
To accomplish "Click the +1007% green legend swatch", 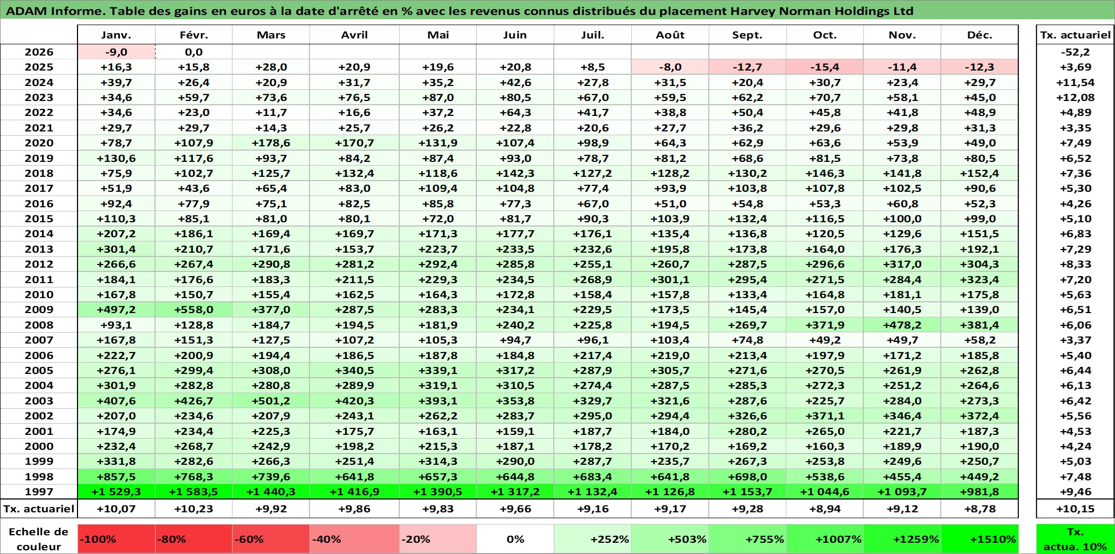I will (x=825, y=539).
